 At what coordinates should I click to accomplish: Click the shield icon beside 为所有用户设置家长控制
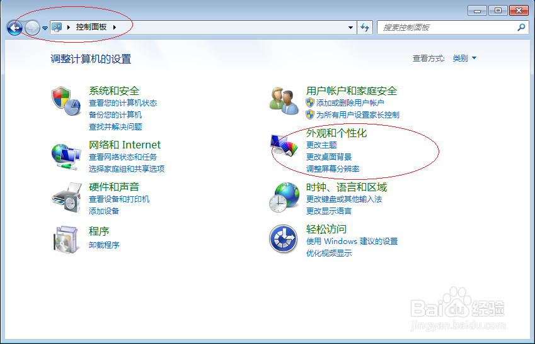point(310,114)
